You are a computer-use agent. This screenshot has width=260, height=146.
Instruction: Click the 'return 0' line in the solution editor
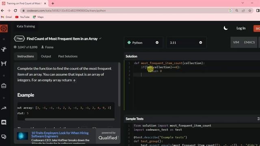coord(155,71)
